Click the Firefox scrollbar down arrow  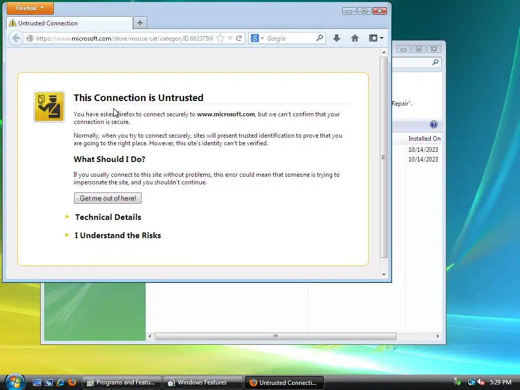(384, 275)
